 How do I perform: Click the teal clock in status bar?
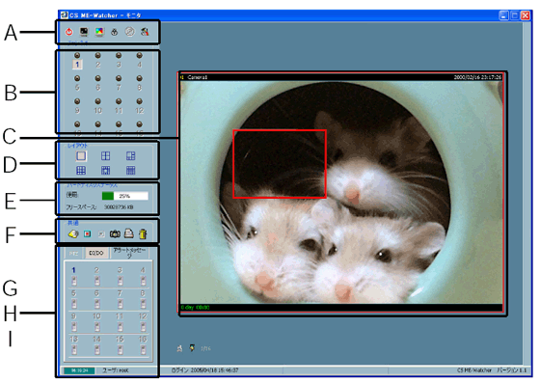click(x=79, y=370)
